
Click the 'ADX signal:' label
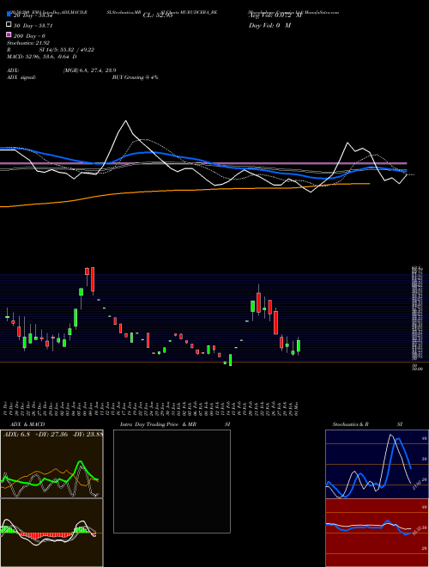pos(21,77)
